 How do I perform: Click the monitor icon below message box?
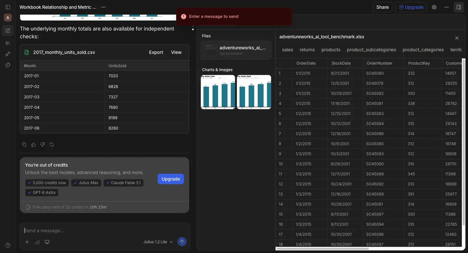pos(47,242)
